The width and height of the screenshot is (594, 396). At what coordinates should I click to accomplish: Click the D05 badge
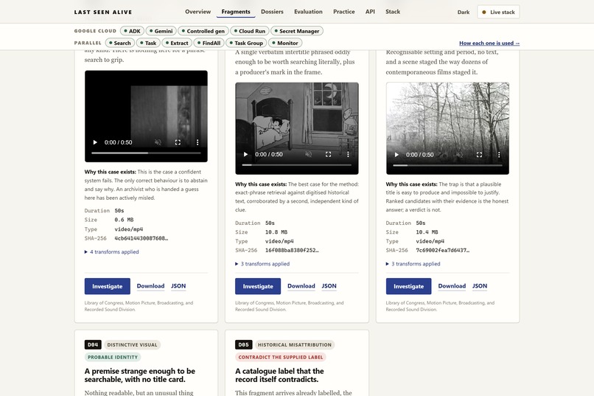[244, 345]
